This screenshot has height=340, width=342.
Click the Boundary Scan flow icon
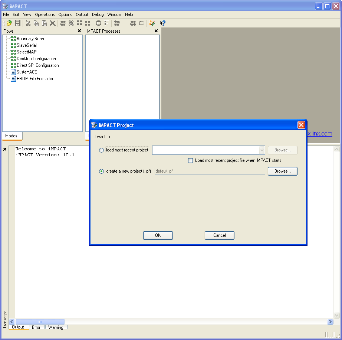click(x=13, y=39)
